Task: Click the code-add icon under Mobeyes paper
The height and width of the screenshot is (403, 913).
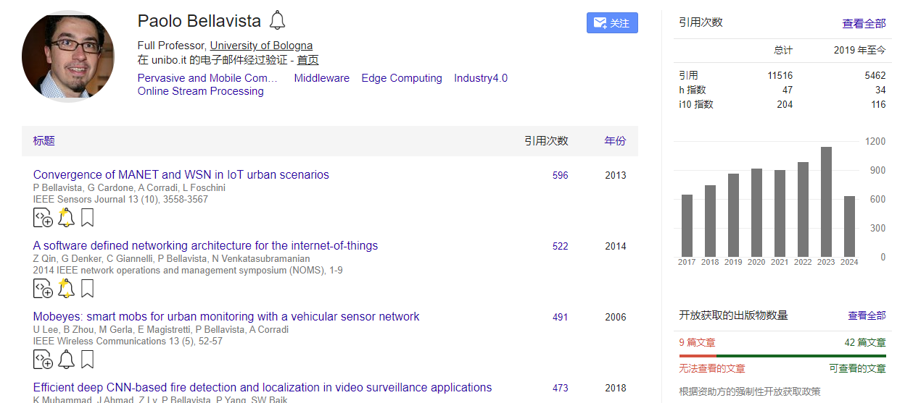Action: tap(43, 360)
